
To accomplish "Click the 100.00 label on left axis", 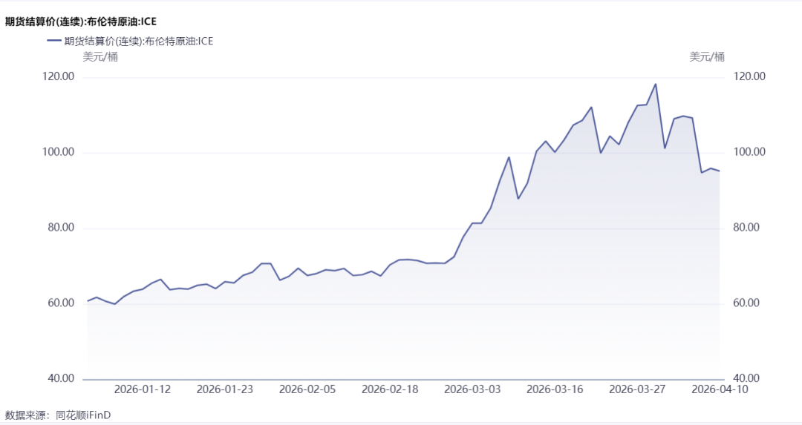I will tap(59, 152).
